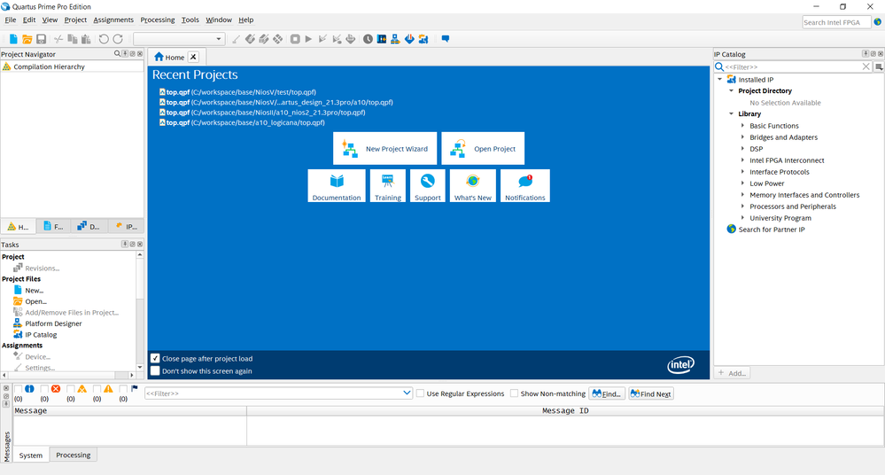Screen dimensions: 885x475
Task: Switch to the Processing messages tab
Action: [73, 455]
